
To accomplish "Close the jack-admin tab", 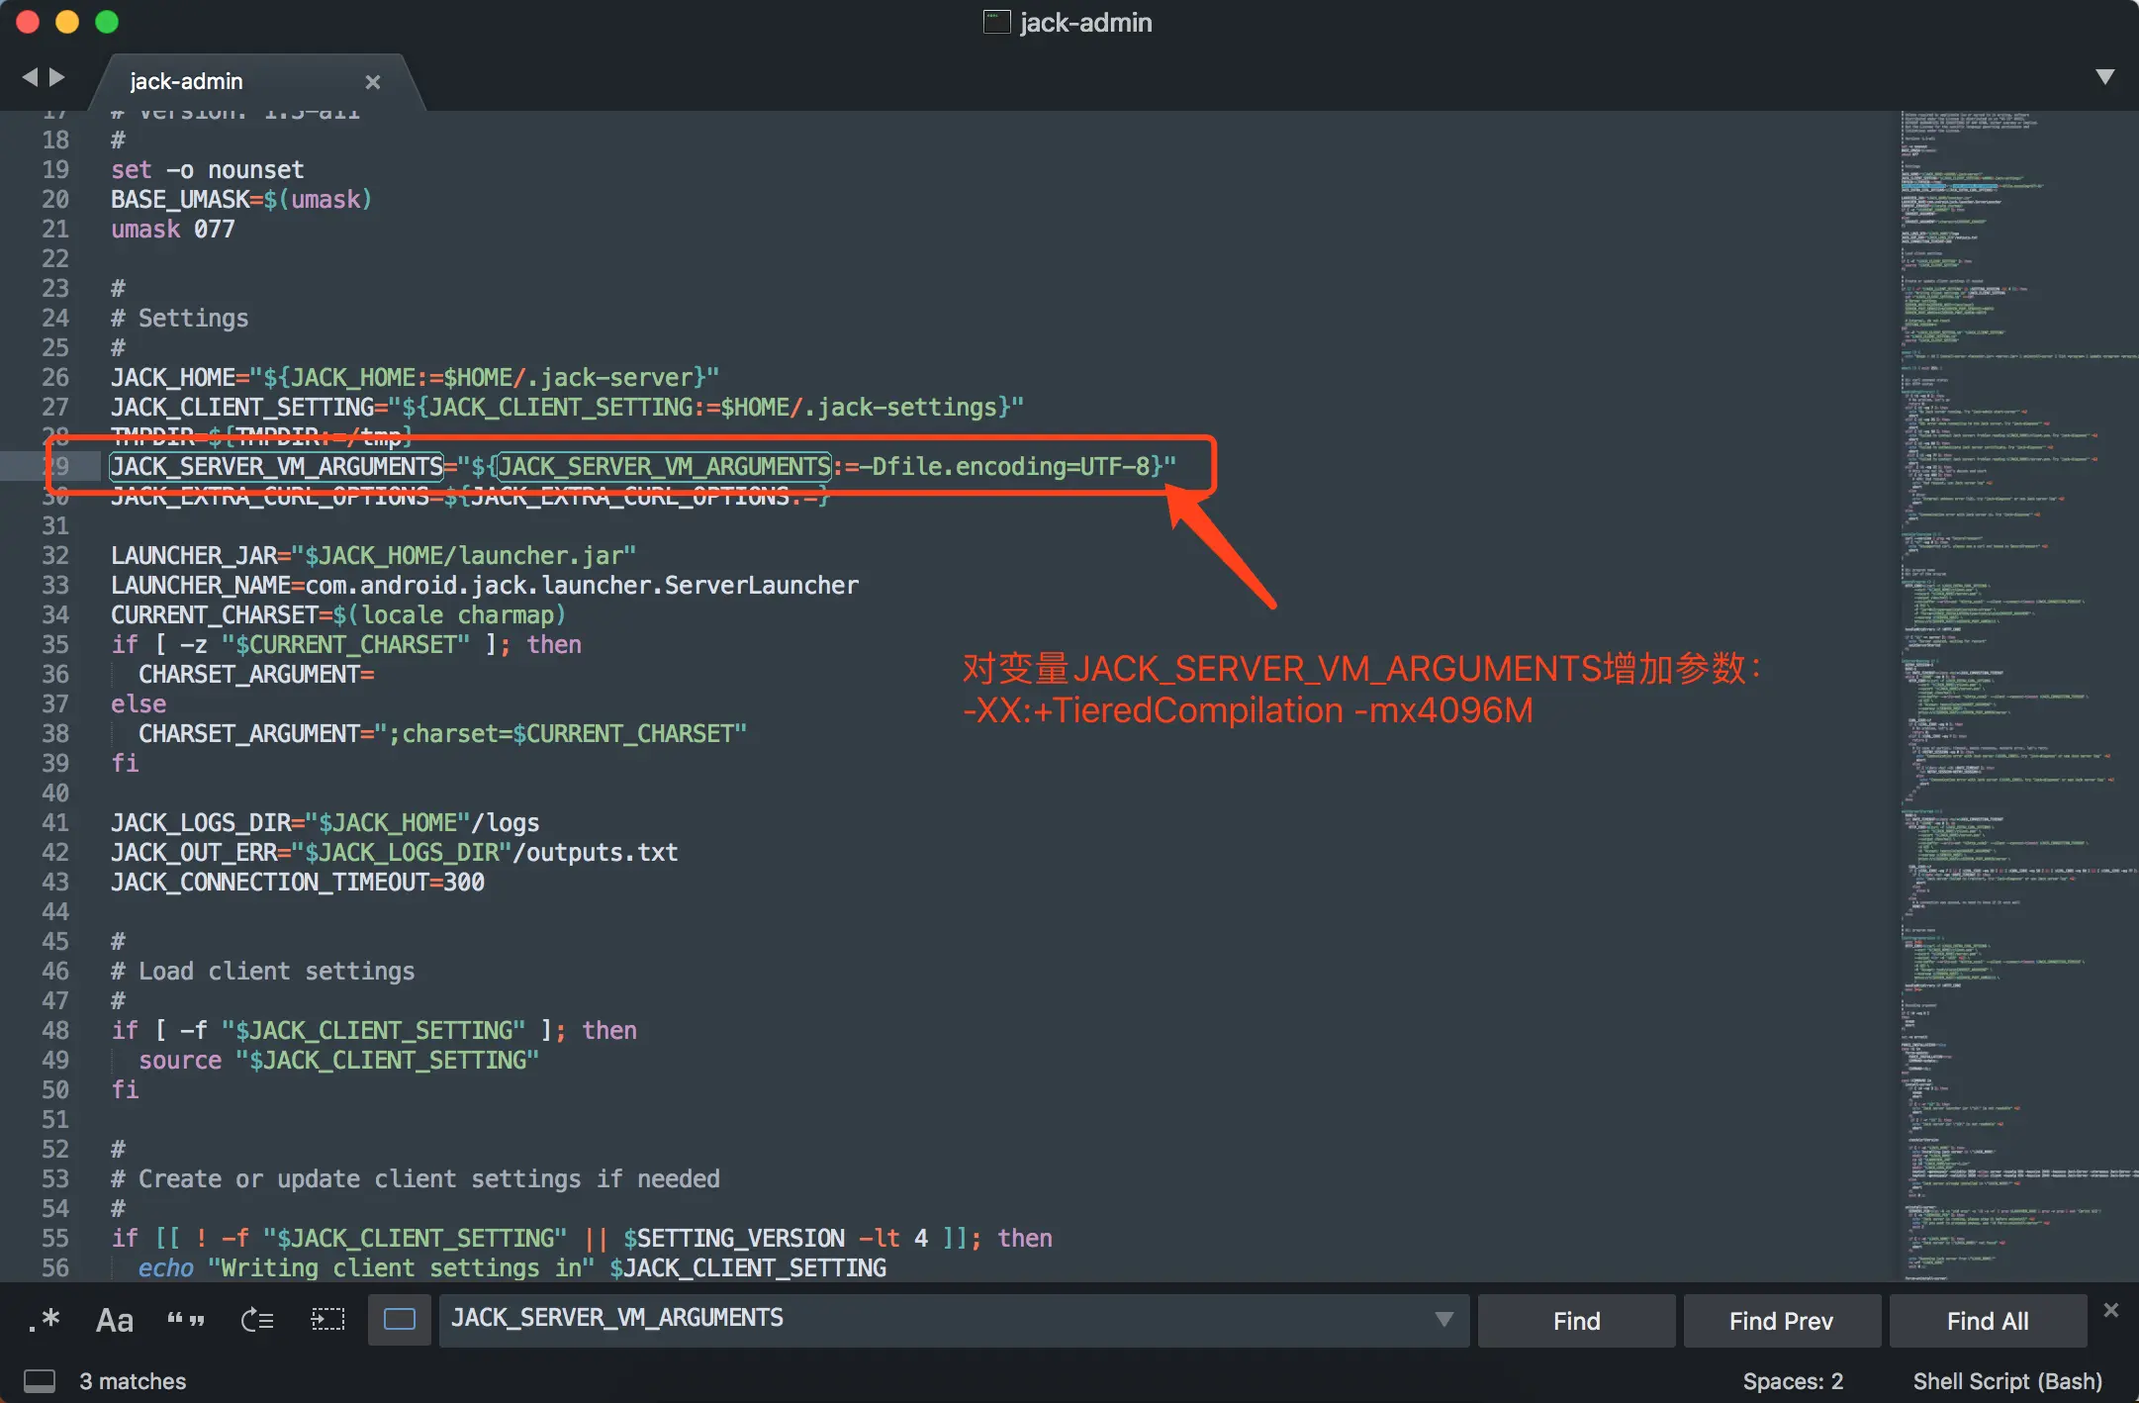I will pos(373,82).
